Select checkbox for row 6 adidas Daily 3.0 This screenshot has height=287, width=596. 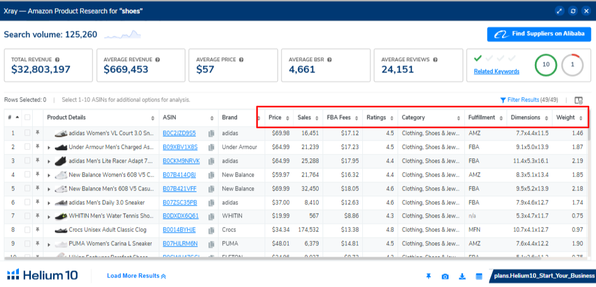[x=27, y=202]
